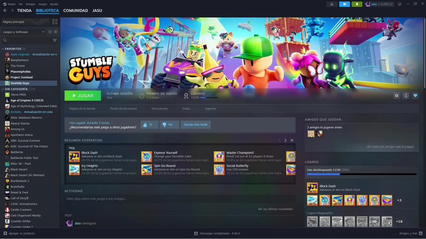Click Icy Heights achievement icon

74,169
